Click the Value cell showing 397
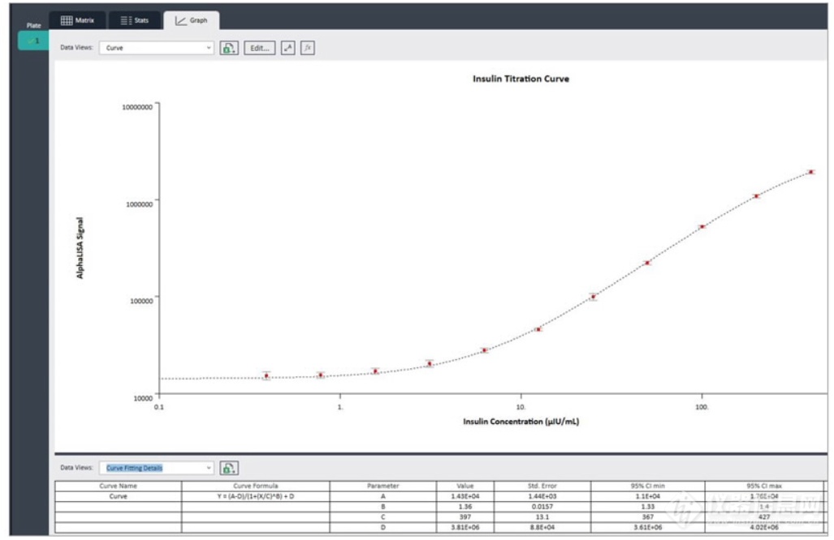Viewport: 834px width, 540px height. coord(465,517)
